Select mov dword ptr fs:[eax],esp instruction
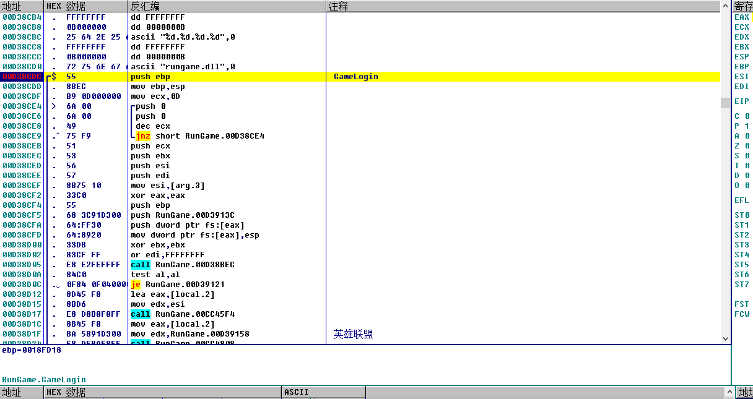Image resolution: width=753 pixels, height=399 pixels. [195, 235]
